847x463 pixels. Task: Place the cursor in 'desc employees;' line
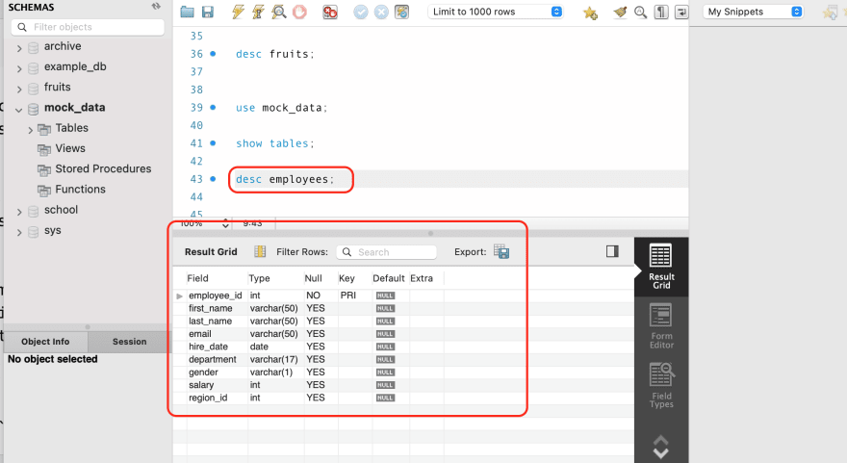[285, 179]
